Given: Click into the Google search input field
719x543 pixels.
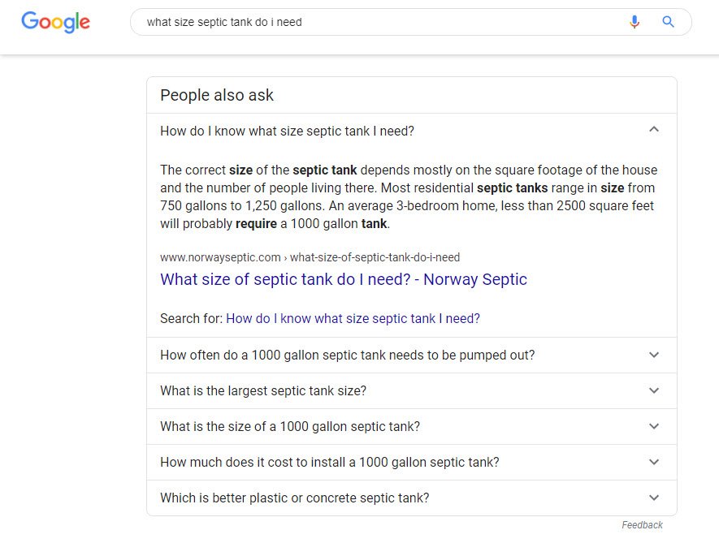Looking at the screenshot, I should coord(380,22).
